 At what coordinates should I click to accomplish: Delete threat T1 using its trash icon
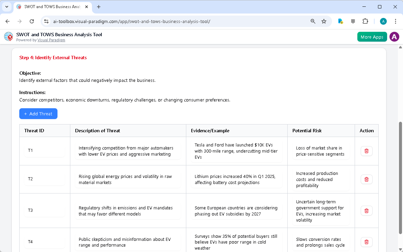(366, 151)
